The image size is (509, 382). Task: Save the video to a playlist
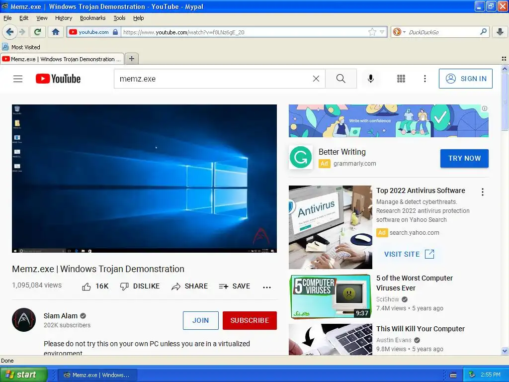tap(235, 286)
